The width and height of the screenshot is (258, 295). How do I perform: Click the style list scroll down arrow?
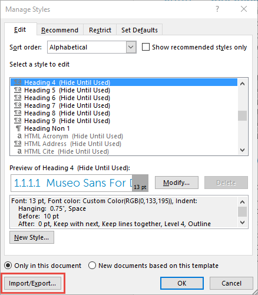243,150
